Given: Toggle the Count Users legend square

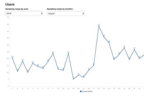Looking at the screenshot, I should point(81,91).
